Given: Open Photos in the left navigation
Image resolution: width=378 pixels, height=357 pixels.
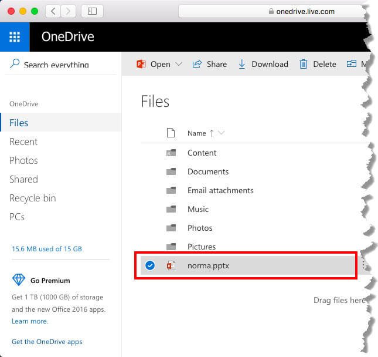Looking at the screenshot, I should coord(23,160).
